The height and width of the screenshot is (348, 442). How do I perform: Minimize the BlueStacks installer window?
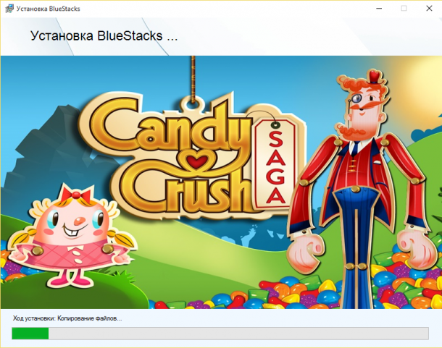(x=379, y=9)
